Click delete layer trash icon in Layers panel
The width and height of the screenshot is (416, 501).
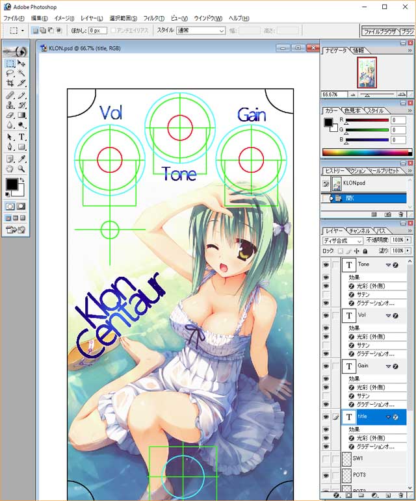[400, 495]
